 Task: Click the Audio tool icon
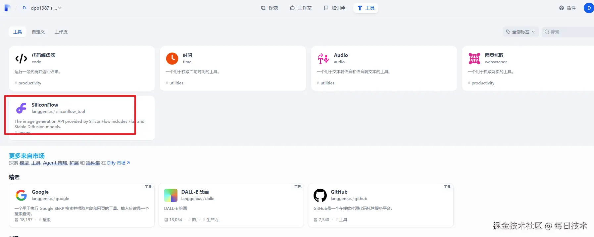[x=323, y=59]
